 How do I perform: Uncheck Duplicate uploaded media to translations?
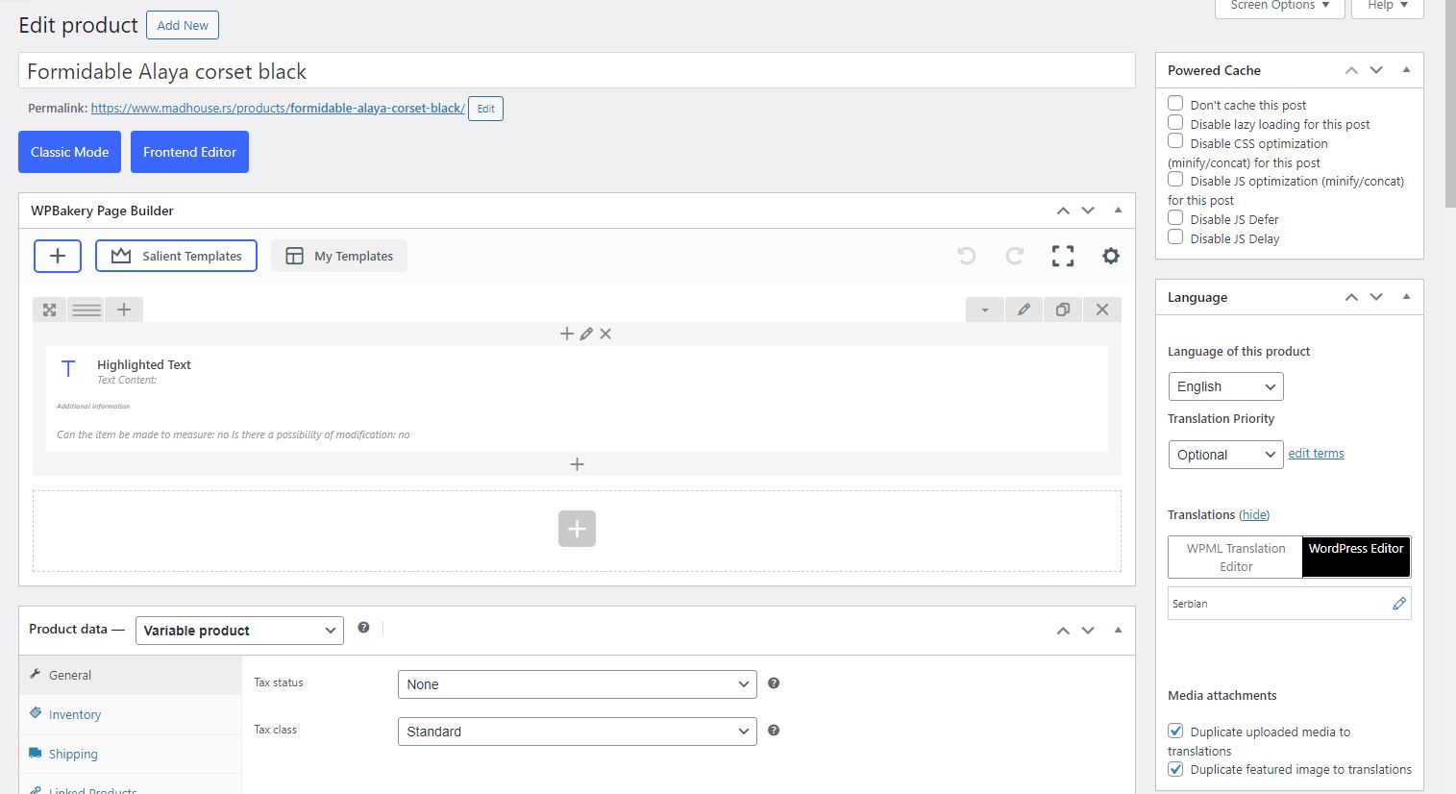click(1175, 731)
